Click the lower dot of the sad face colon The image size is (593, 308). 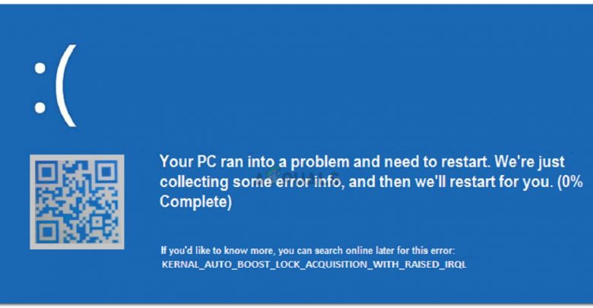pos(40,107)
